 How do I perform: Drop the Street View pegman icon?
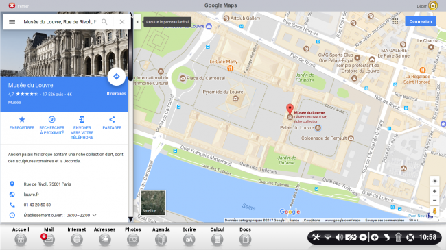point(434,211)
